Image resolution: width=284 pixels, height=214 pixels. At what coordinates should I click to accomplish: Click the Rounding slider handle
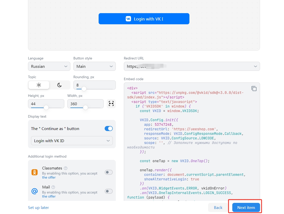pos(84,89)
